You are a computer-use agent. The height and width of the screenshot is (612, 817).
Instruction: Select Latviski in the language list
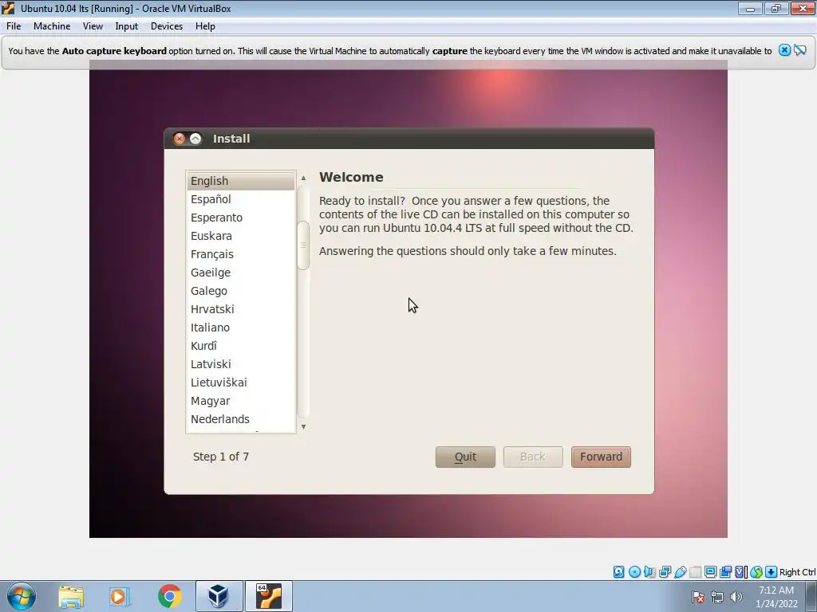pos(241,363)
